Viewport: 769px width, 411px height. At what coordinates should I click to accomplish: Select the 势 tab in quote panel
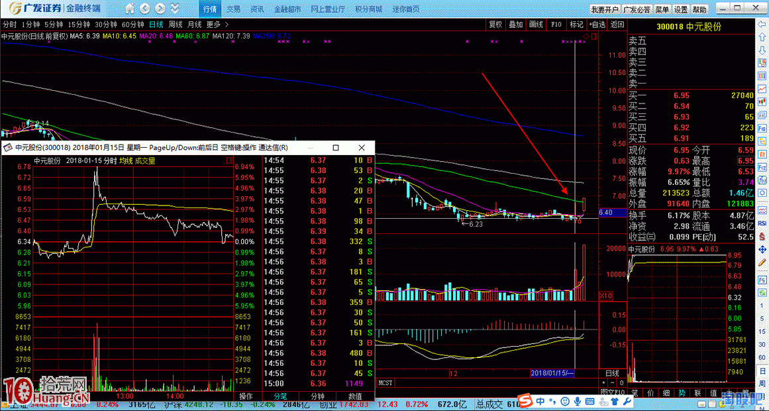click(682, 393)
